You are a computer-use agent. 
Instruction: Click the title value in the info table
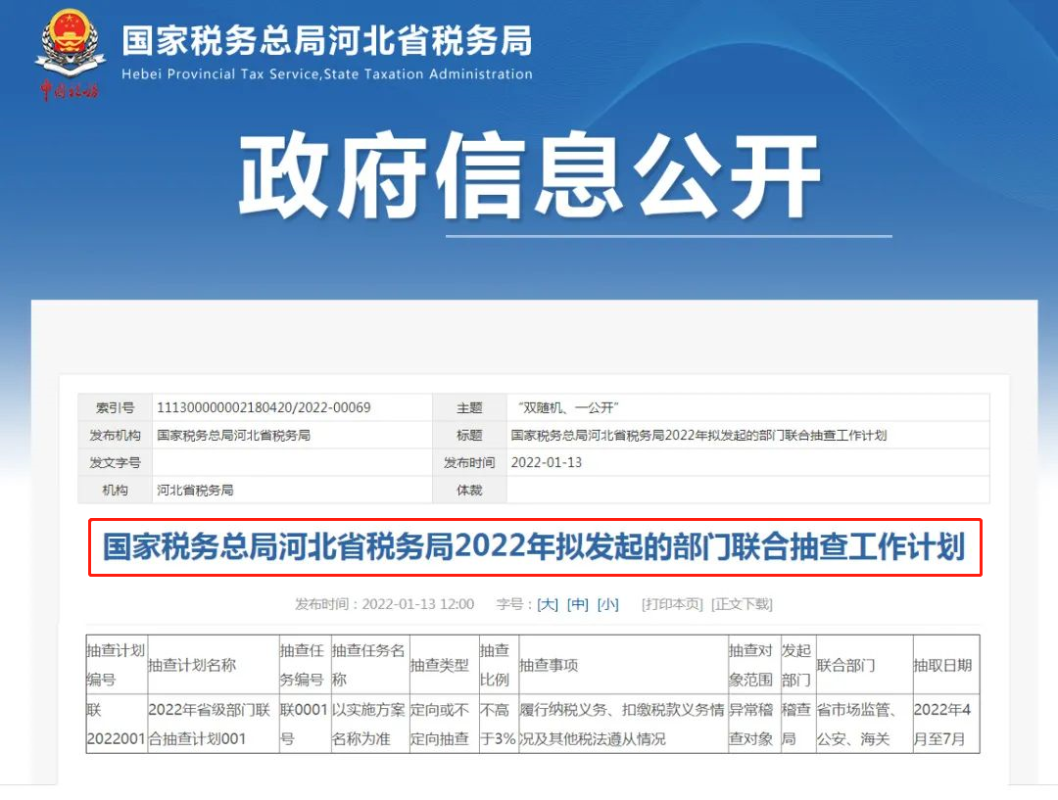[x=698, y=435]
